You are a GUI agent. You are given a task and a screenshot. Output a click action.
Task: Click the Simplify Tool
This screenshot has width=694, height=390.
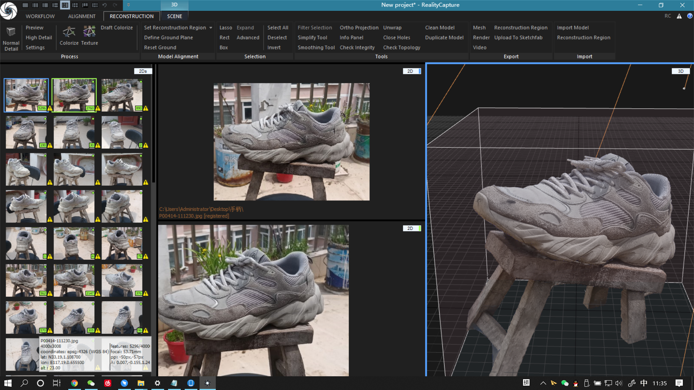point(312,37)
